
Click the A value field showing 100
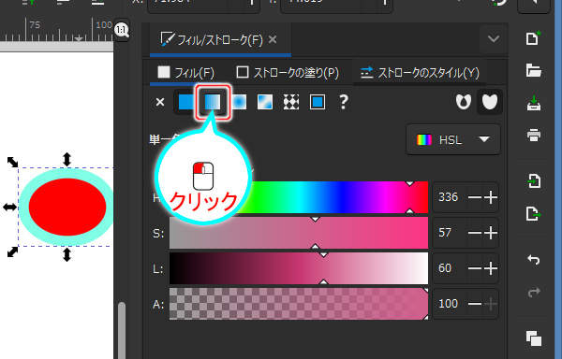[449, 304]
